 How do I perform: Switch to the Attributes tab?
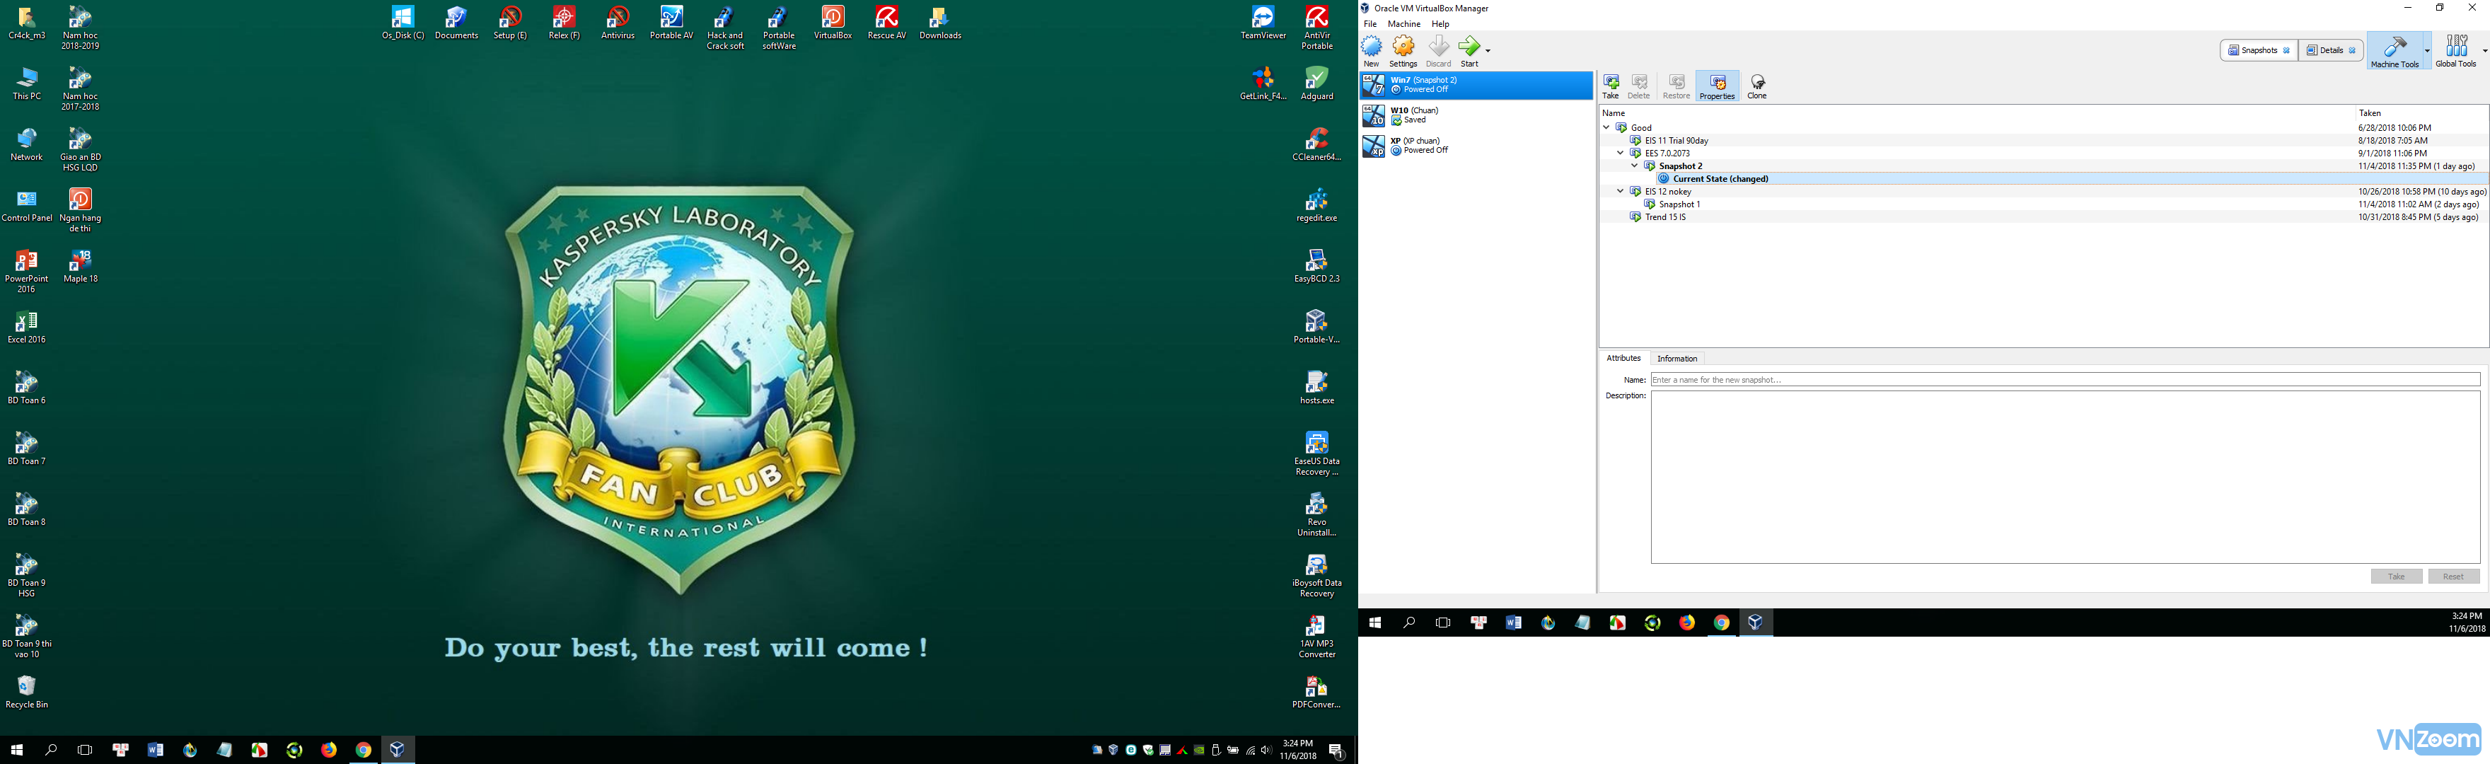click(1623, 359)
